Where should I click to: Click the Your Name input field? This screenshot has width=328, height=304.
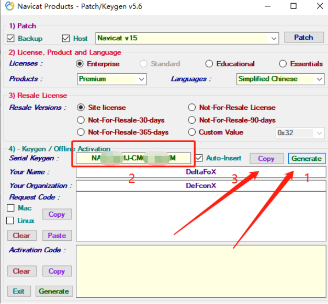(x=201, y=172)
